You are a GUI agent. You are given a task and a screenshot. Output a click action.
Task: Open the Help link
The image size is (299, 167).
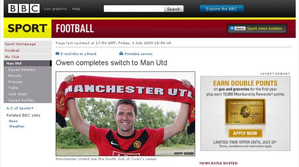click(x=76, y=9)
